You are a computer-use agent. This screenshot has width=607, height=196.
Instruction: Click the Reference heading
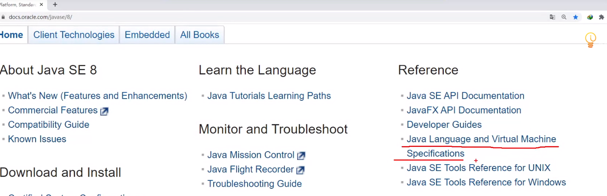[x=428, y=70]
